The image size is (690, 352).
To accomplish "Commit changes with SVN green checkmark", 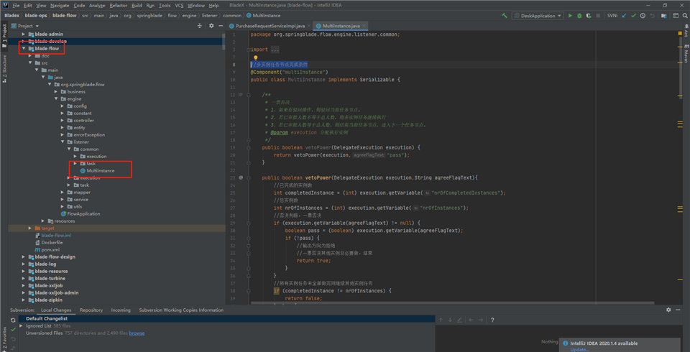I will click(x=633, y=15).
